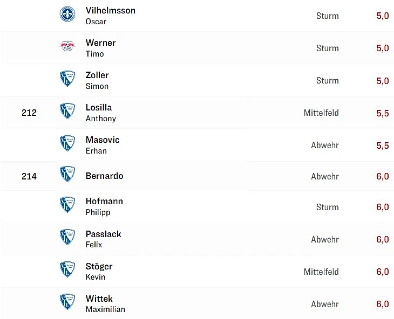Click rank number 212
The width and height of the screenshot is (394, 319).
click(x=29, y=113)
